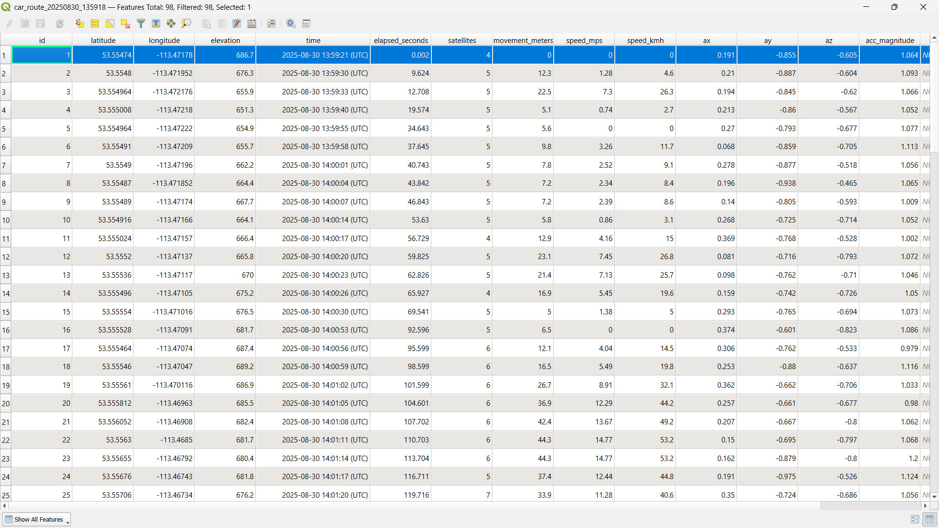The height and width of the screenshot is (528, 939).
Task: Sort by the speed_kmh column
Action: [x=645, y=40]
